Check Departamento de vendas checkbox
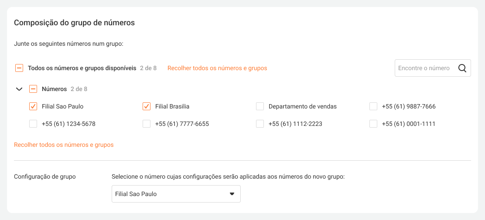 260,107
